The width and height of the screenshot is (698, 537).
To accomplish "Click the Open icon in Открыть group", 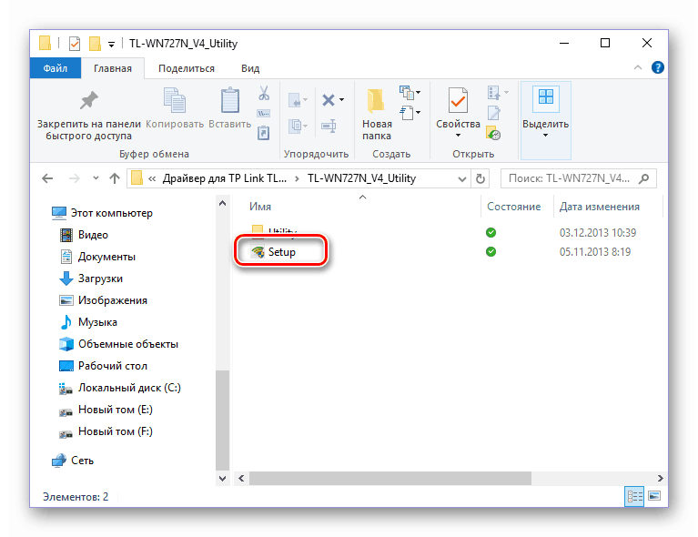I will pyautogui.click(x=493, y=93).
